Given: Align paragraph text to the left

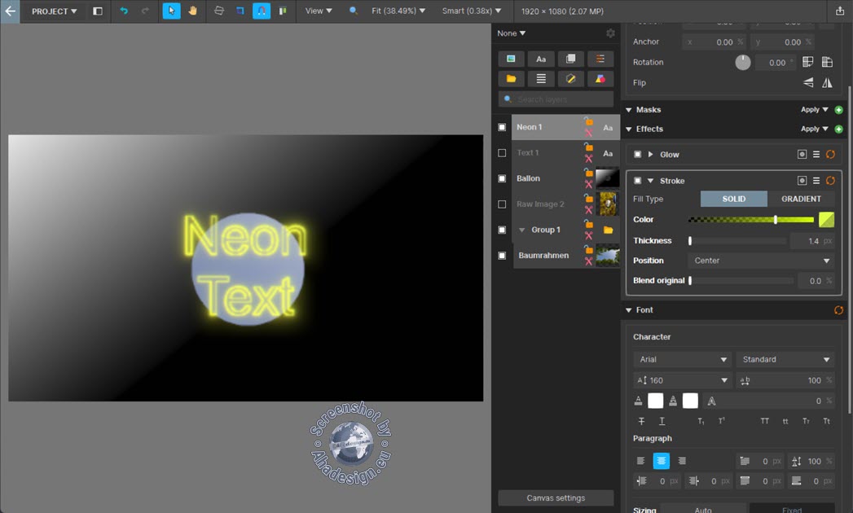Looking at the screenshot, I should (x=641, y=461).
